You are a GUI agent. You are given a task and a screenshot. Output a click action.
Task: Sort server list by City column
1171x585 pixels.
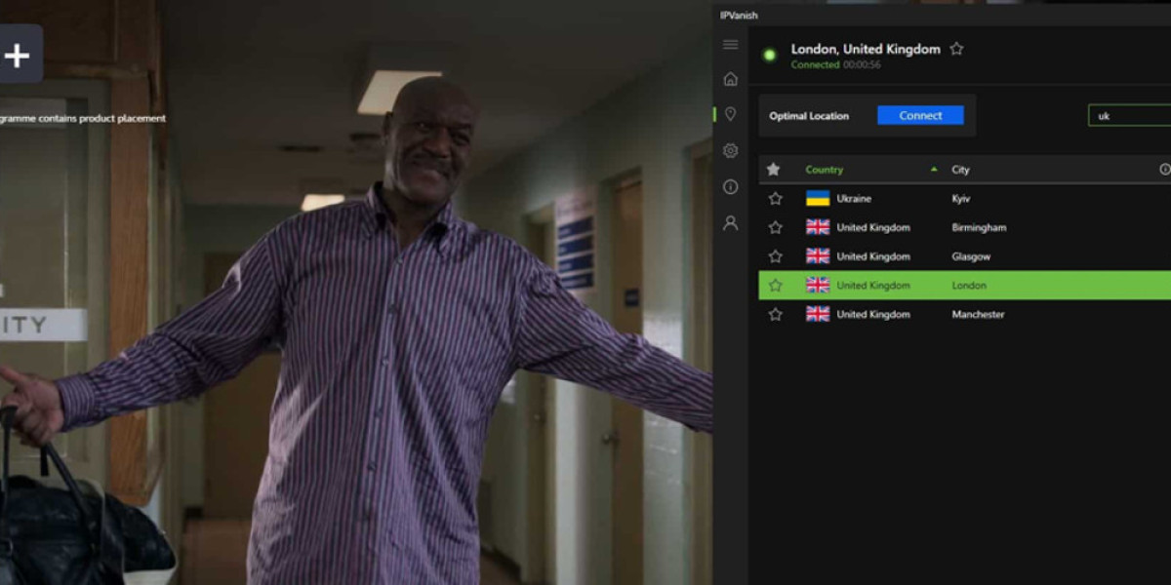pos(961,170)
